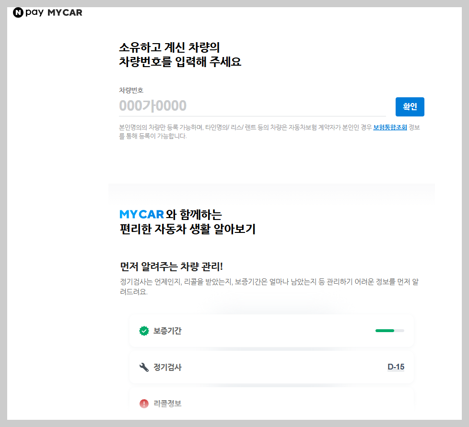Viewport: 469px width, 427px height.
Task: Click the green checkmark badge beside 보증기간
Action: (144, 331)
